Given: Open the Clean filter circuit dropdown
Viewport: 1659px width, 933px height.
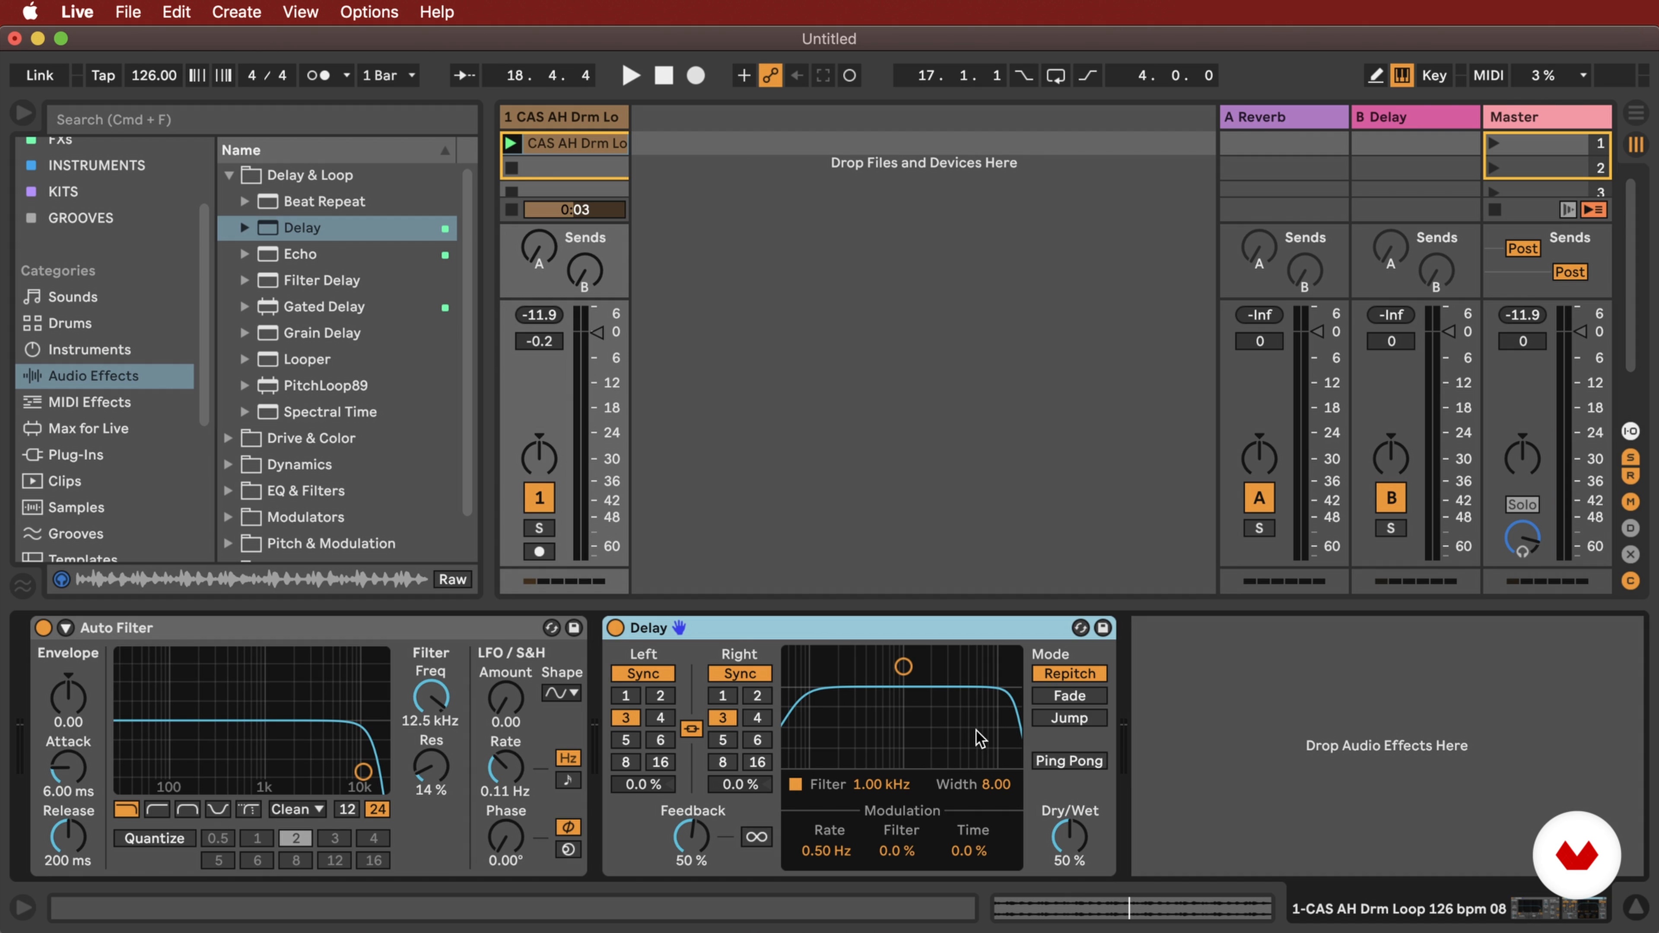Looking at the screenshot, I should click(297, 809).
